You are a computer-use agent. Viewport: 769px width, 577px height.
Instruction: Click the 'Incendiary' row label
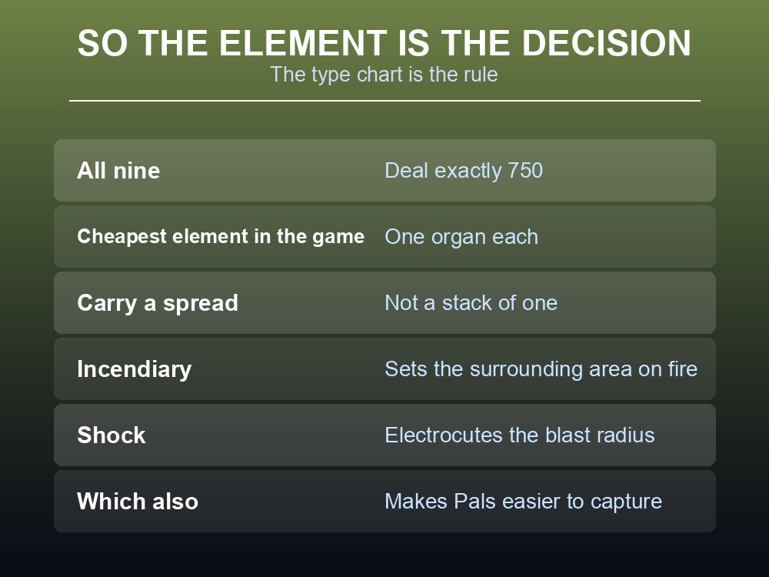coord(135,369)
